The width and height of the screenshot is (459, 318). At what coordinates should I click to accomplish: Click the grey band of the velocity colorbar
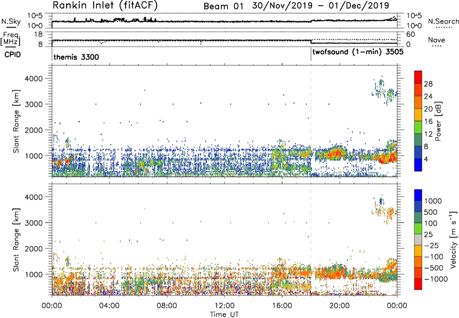[x=418, y=240]
